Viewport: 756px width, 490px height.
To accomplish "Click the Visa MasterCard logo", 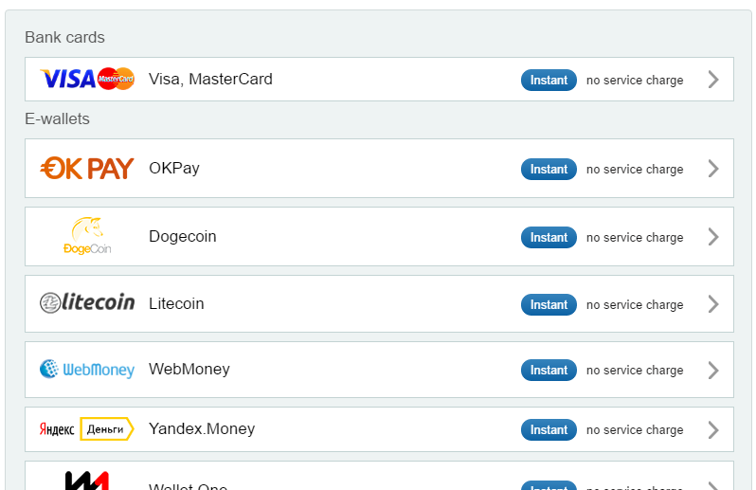I will 87,79.
